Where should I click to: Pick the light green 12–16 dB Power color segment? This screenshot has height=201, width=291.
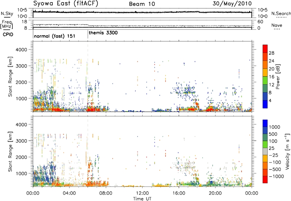coord(265,81)
